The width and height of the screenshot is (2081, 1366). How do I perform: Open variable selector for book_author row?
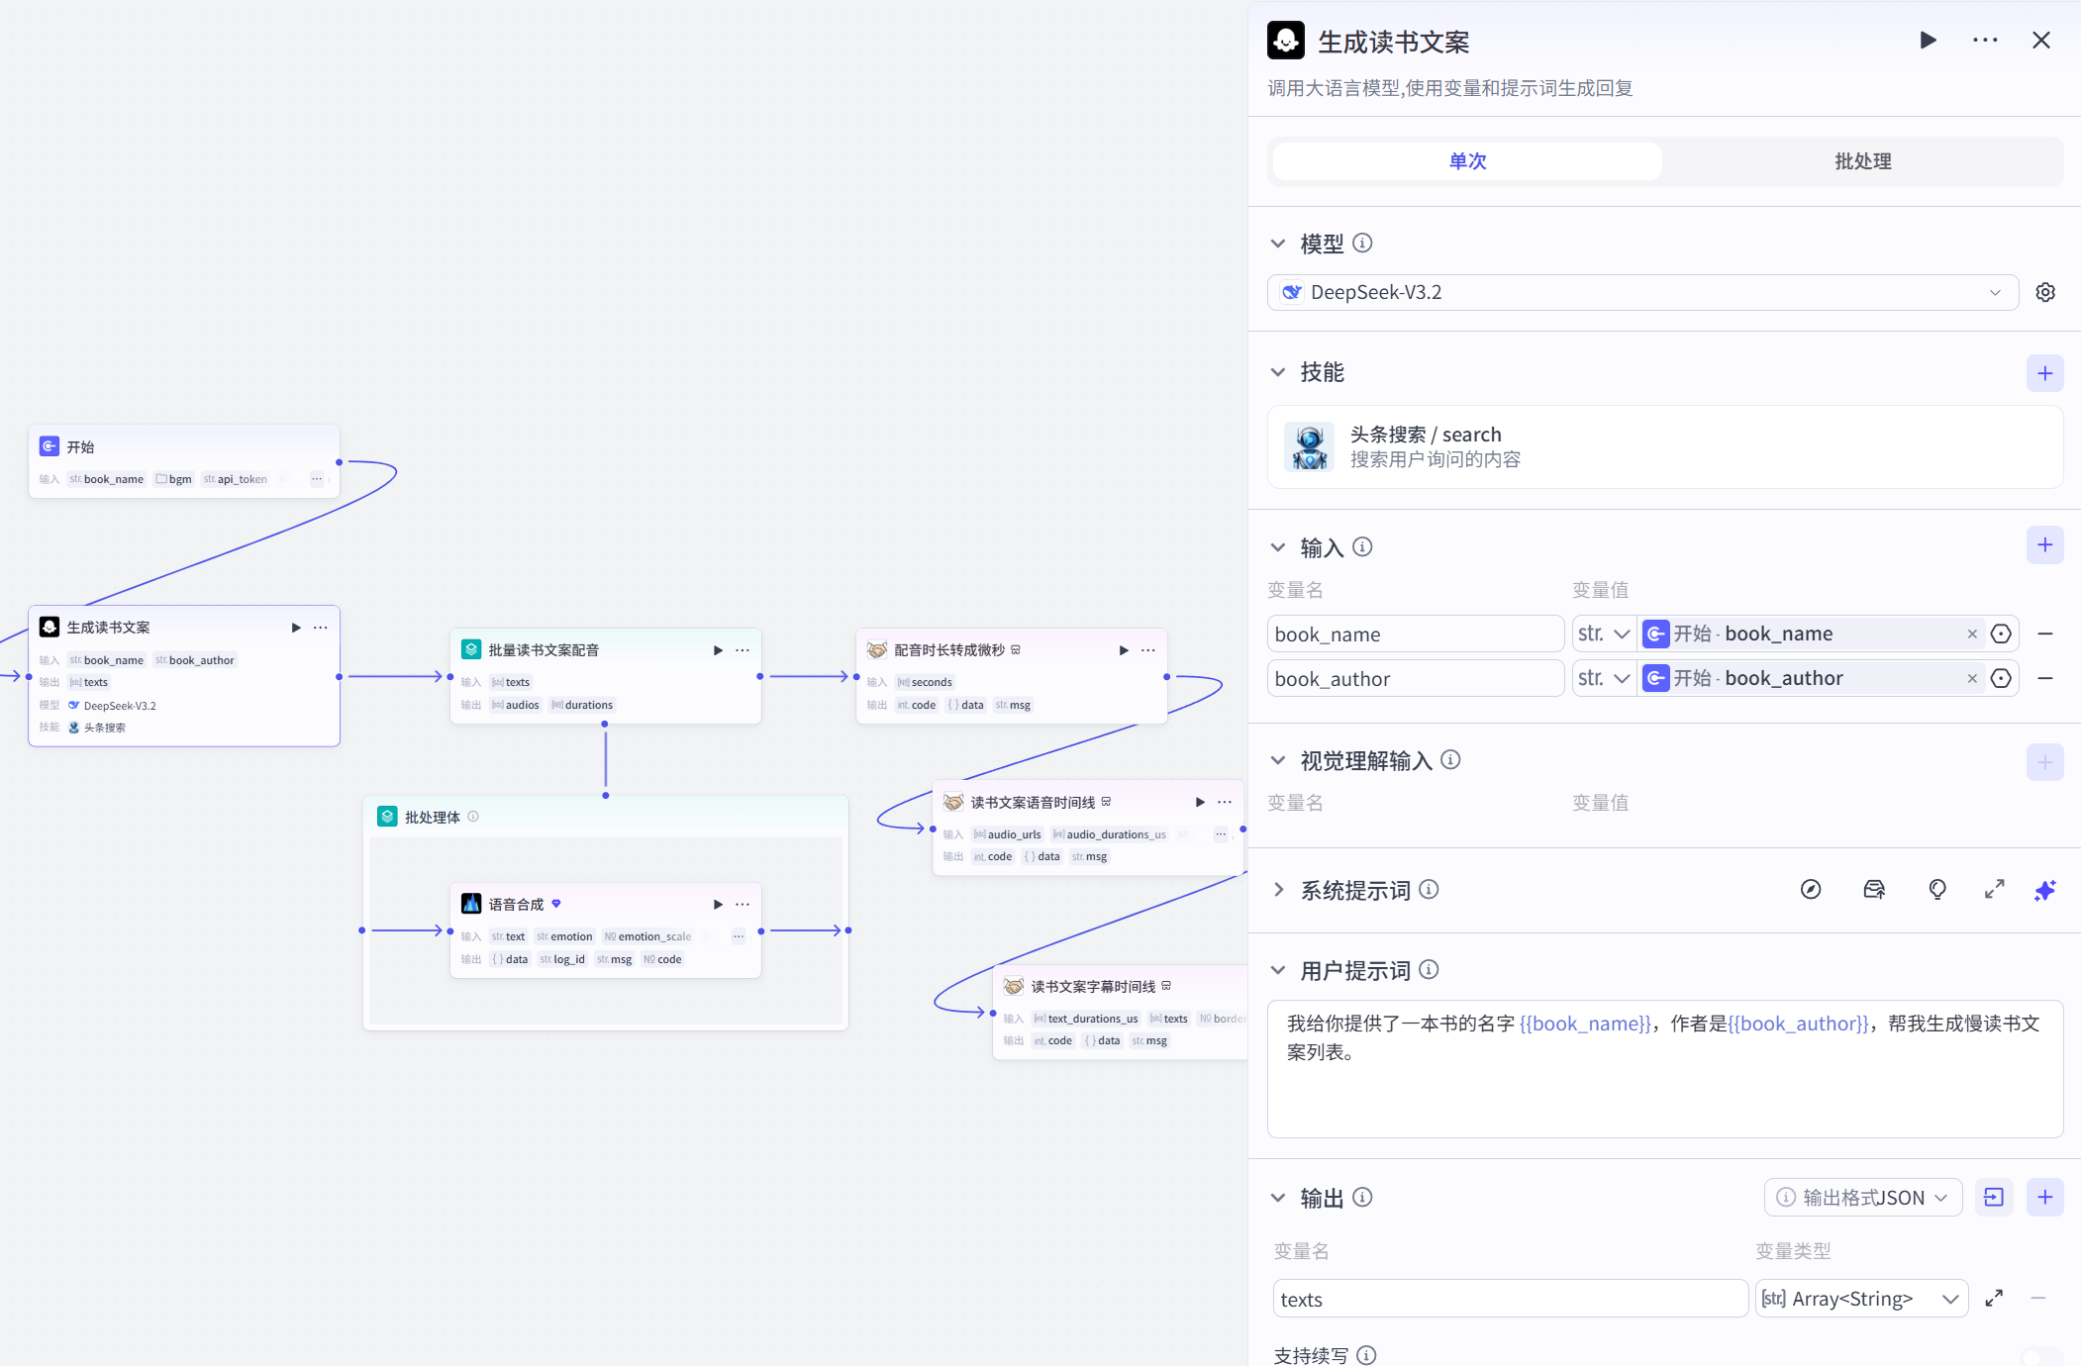click(2001, 678)
